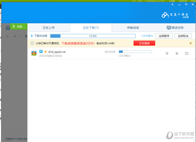196x142 pixels.
Task: Click the RAR archive file icon
Action: point(34,53)
